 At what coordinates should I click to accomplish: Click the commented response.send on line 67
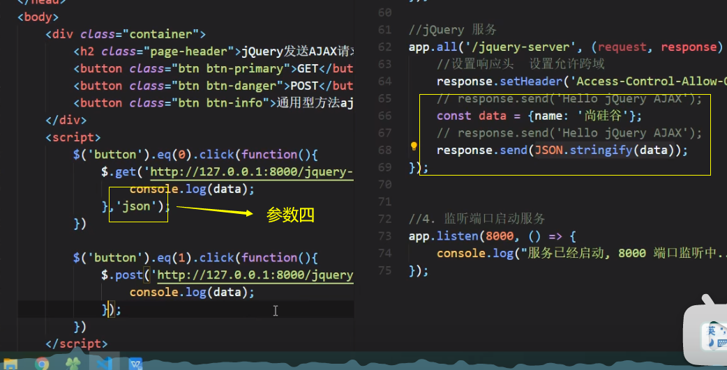point(569,133)
